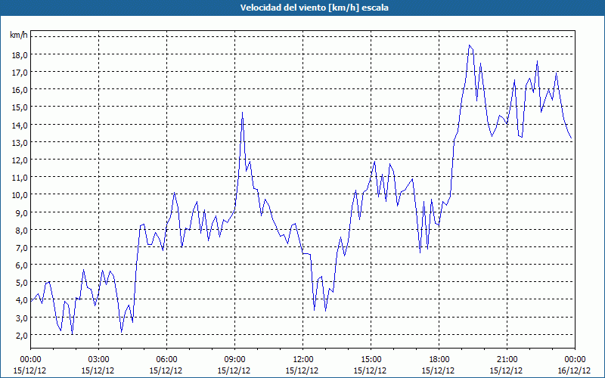Click the '4,0' y-axis value
This screenshot has height=378, width=605.
(22, 300)
